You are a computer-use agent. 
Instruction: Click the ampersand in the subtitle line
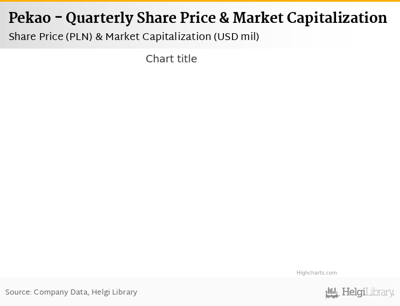pos(99,37)
